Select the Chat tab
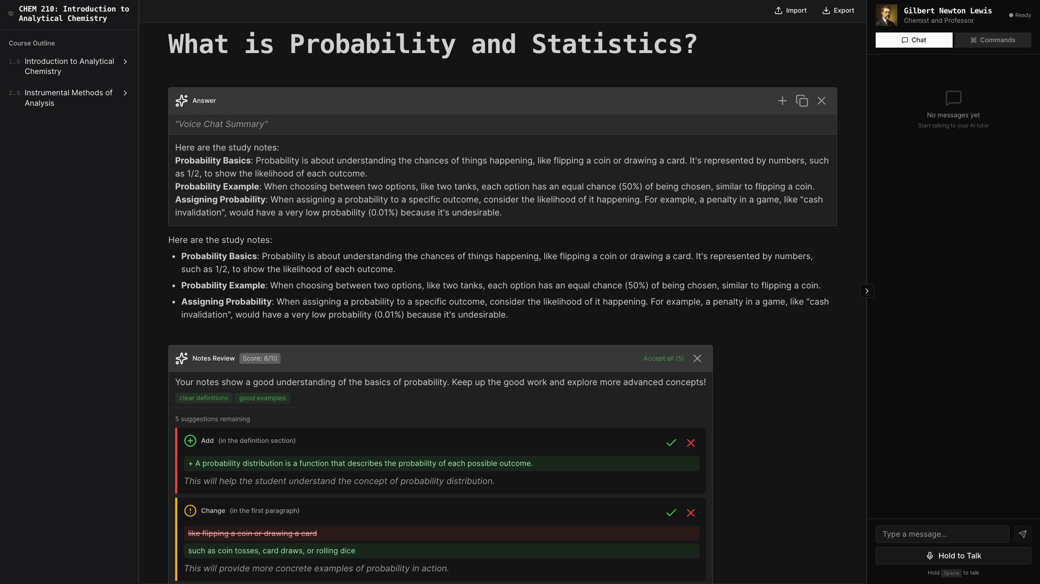The image size is (1040, 584). coord(914,40)
